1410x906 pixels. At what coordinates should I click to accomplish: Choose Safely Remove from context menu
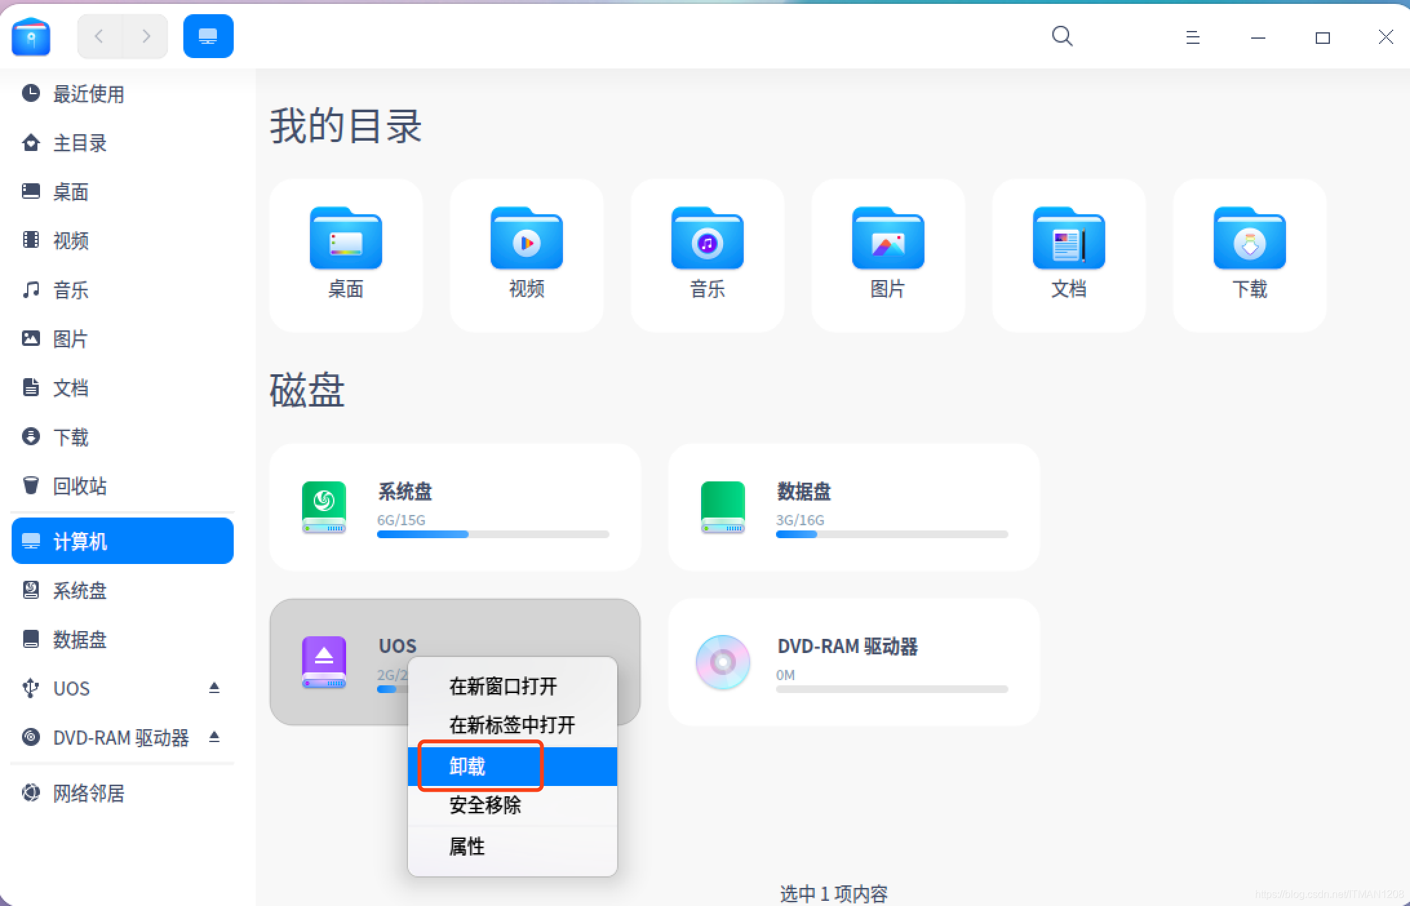point(485,805)
